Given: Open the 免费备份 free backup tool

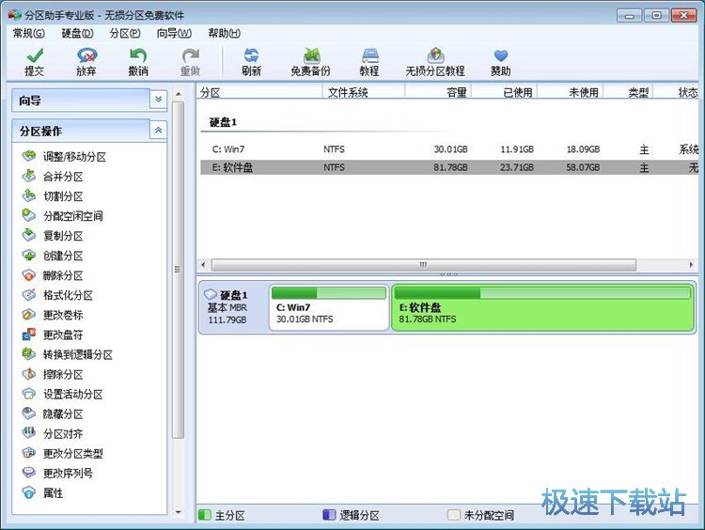Looking at the screenshot, I should click(311, 62).
